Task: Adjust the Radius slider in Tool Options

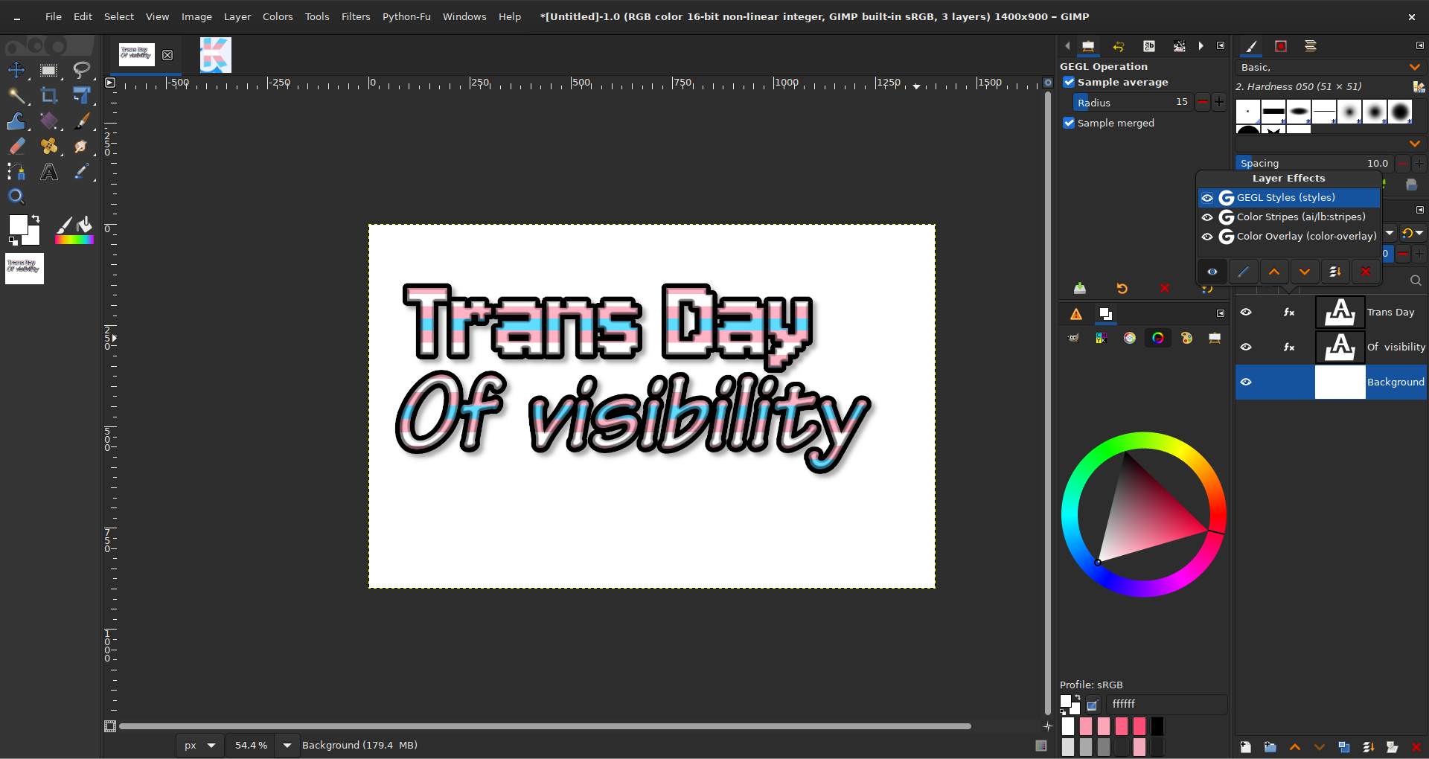Action: click(1134, 103)
